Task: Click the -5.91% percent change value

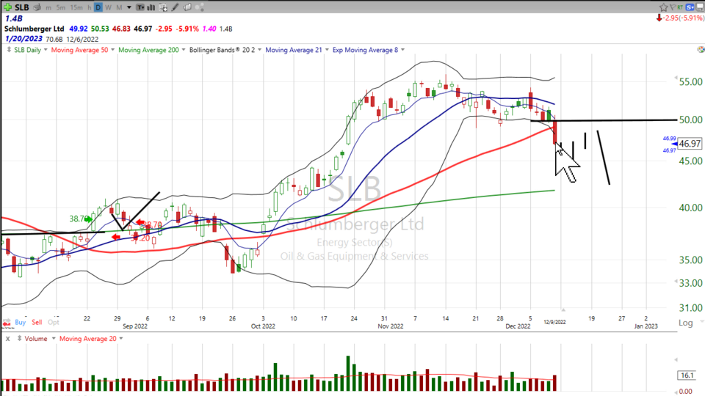Action: click(187, 29)
